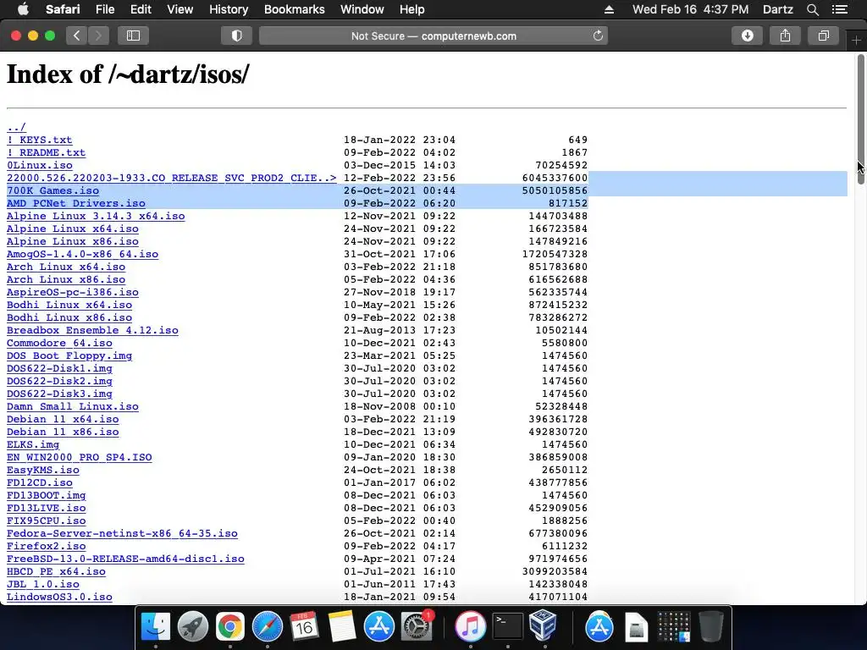
Task: Download 700K Games.iso
Action: tap(52, 190)
